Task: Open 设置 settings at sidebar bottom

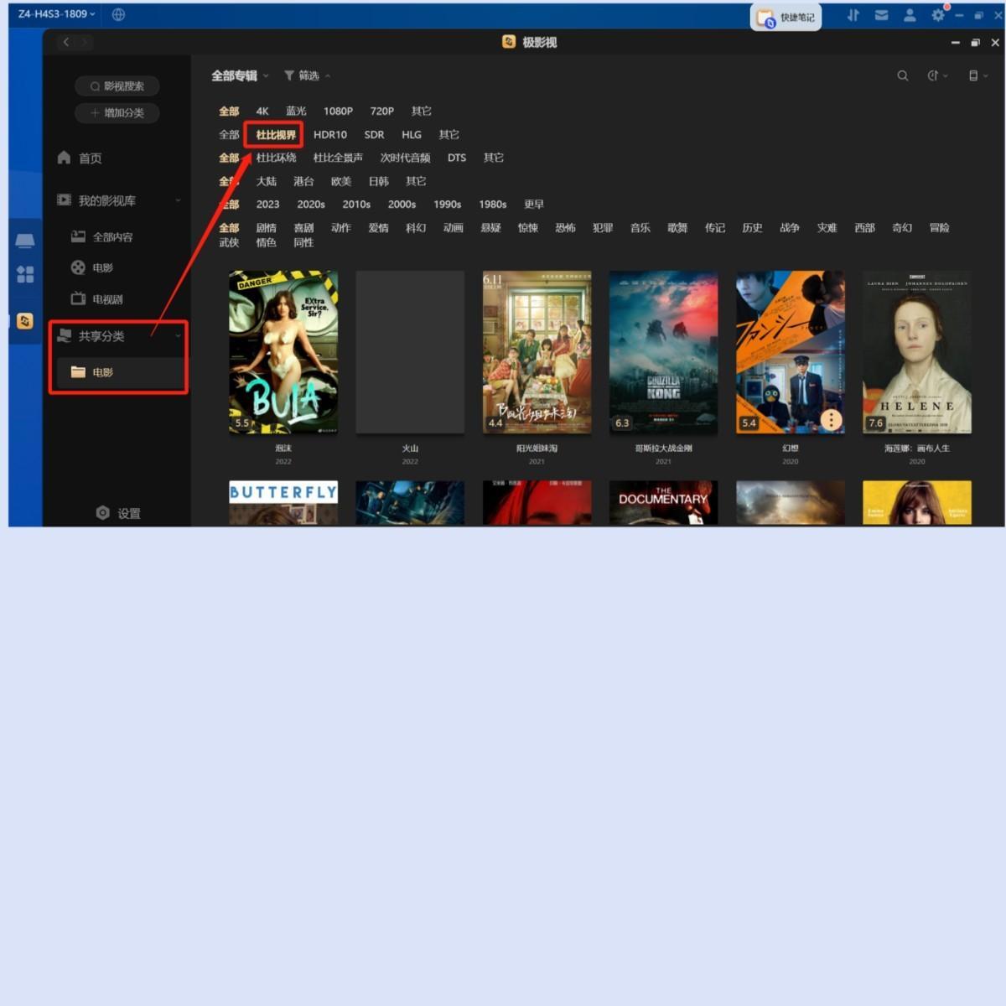Action: coord(118,513)
